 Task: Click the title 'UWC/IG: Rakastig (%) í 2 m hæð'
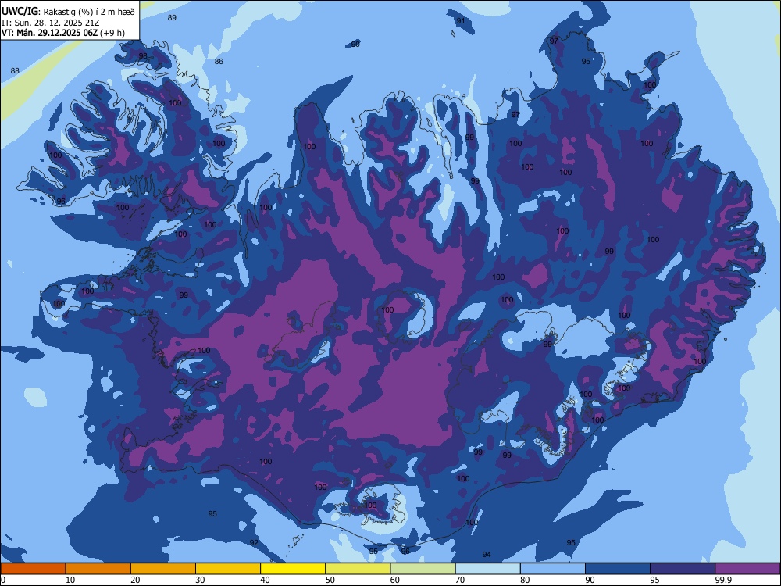(68, 12)
